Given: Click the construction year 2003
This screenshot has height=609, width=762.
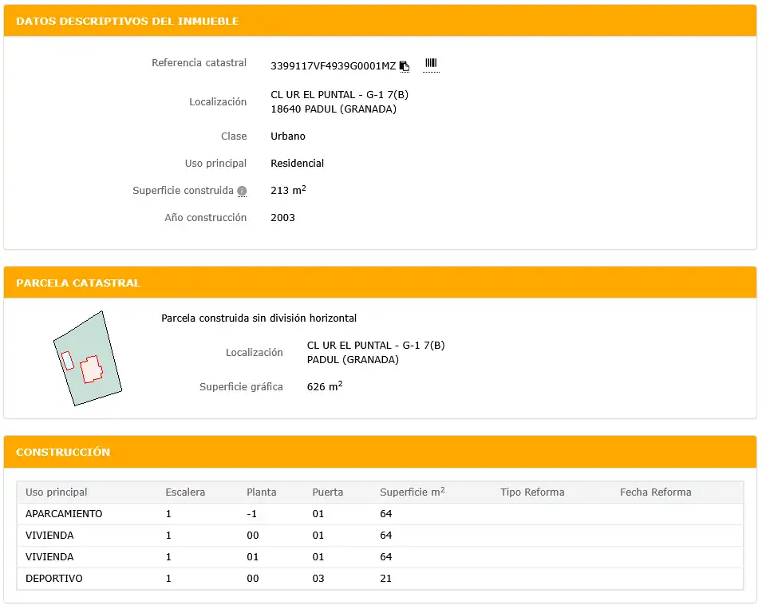Looking at the screenshot, I should point(282,218).
